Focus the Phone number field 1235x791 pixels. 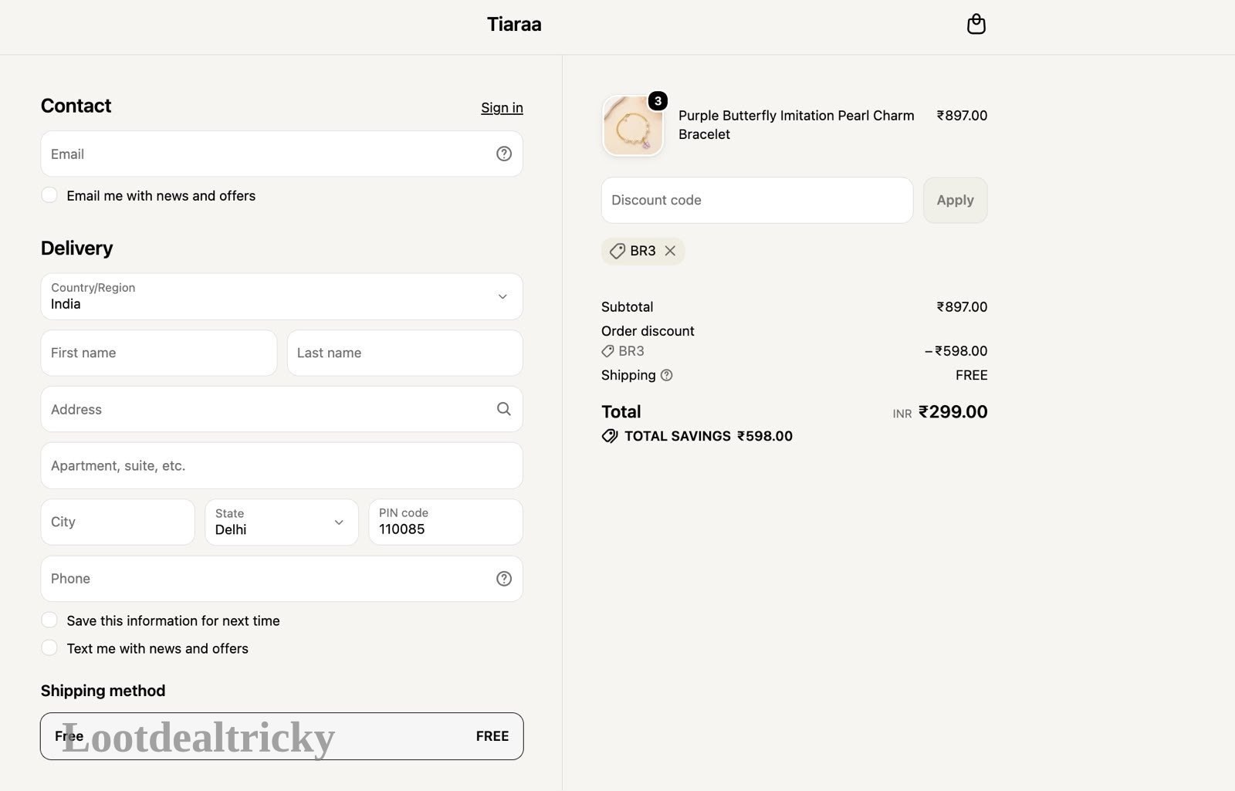tap(282, 579)
